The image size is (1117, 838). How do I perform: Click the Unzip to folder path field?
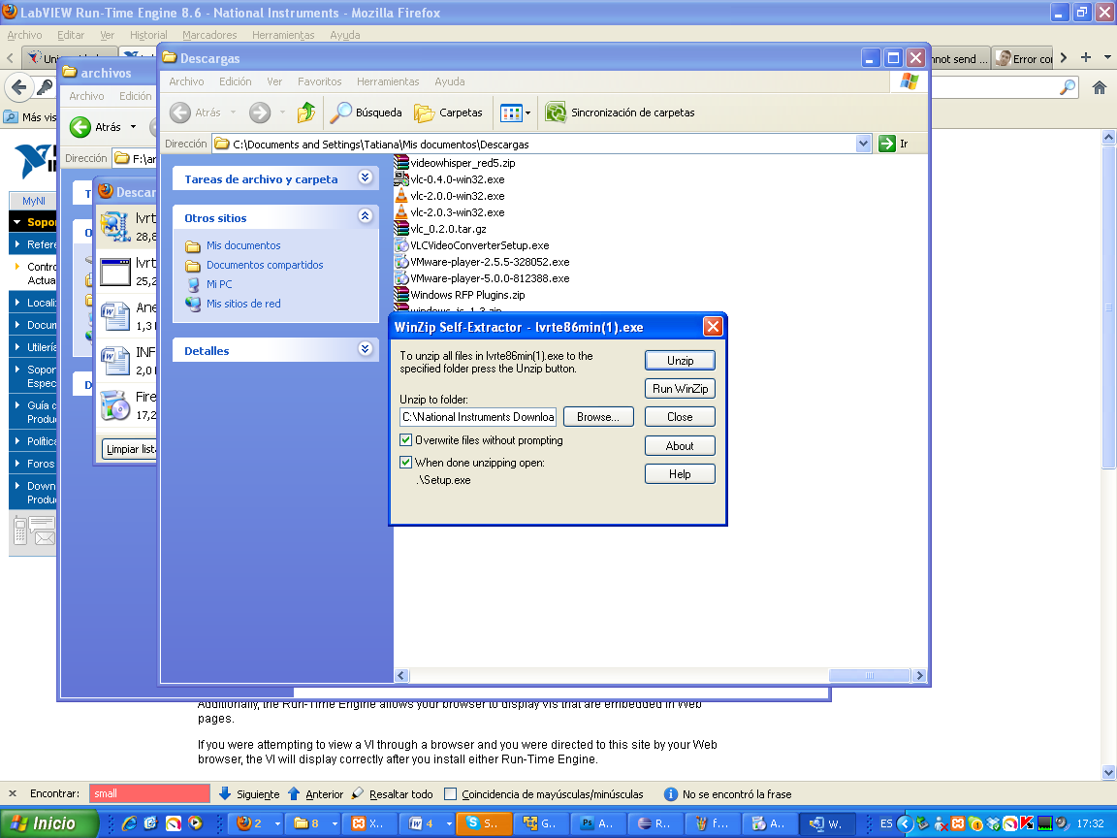[478, 417]
